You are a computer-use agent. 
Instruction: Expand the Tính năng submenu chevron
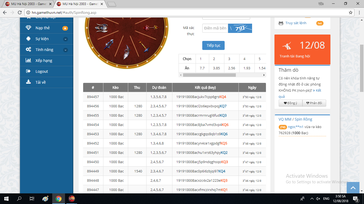[x=66, y=50]
